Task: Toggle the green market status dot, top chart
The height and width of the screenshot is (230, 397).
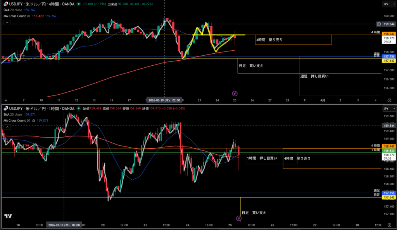Action: tap(79, 4)
